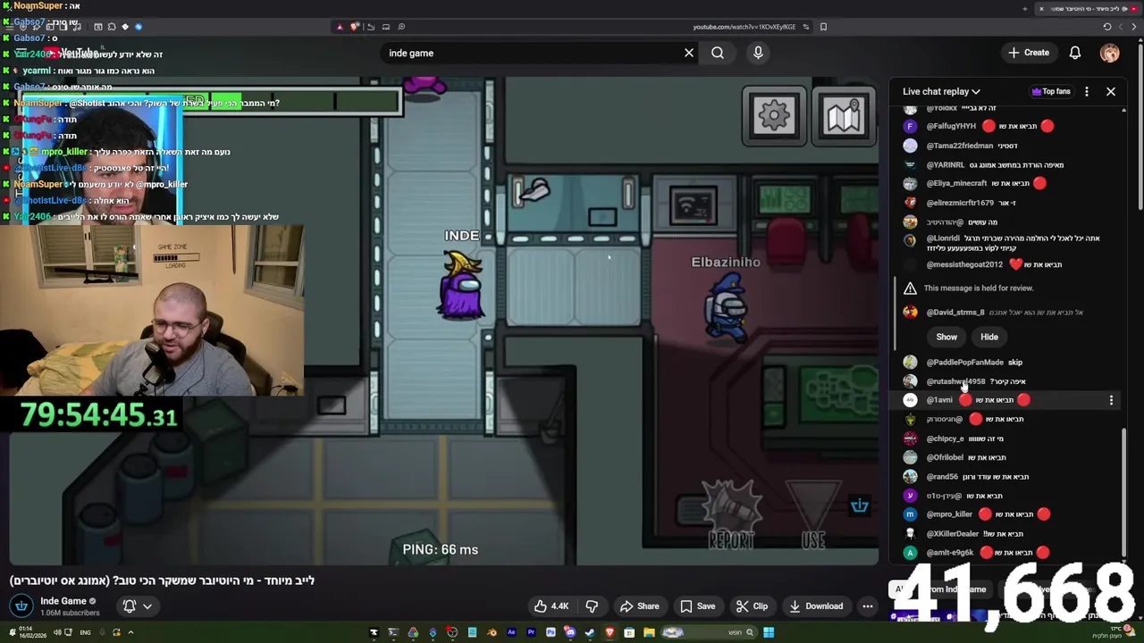Switch keyboard language ENG indicator
Screen dimensions: 1144x643
click(85, 633)
